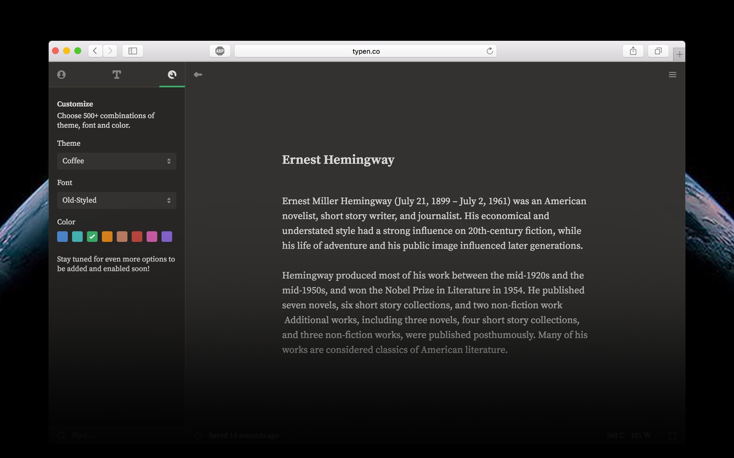Go forward in Safari
Screen dimensions: 734x458
click(x=110, y=51)
